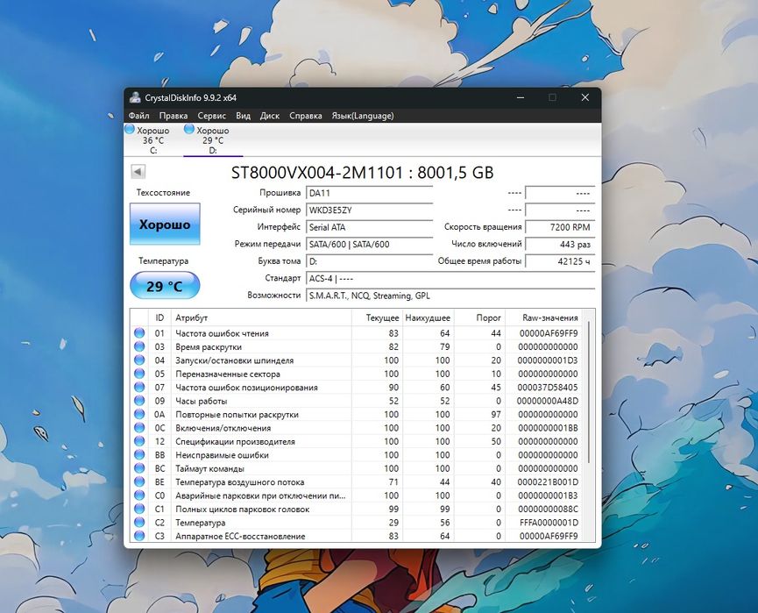Screen dimensions: 758x613
Task: Click the Интерфейс field Serial ATA
Action: 369,227
